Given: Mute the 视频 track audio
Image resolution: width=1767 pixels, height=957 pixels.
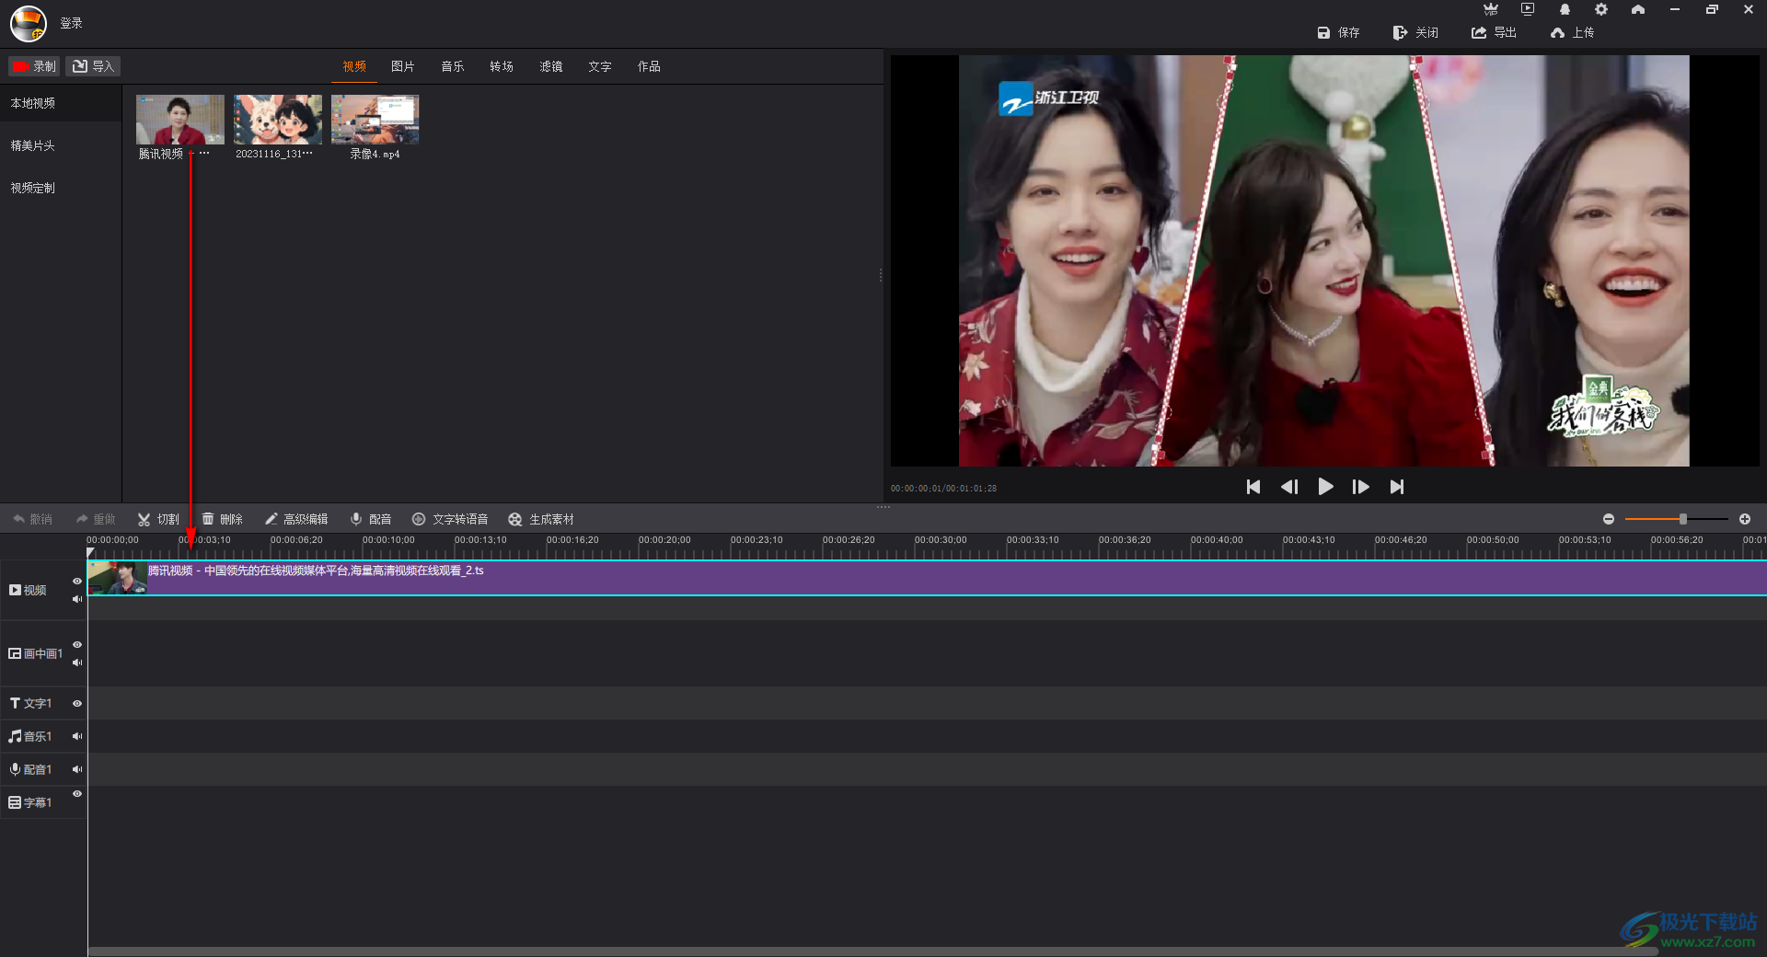Looking at the screenshot, I should (77, 599).
